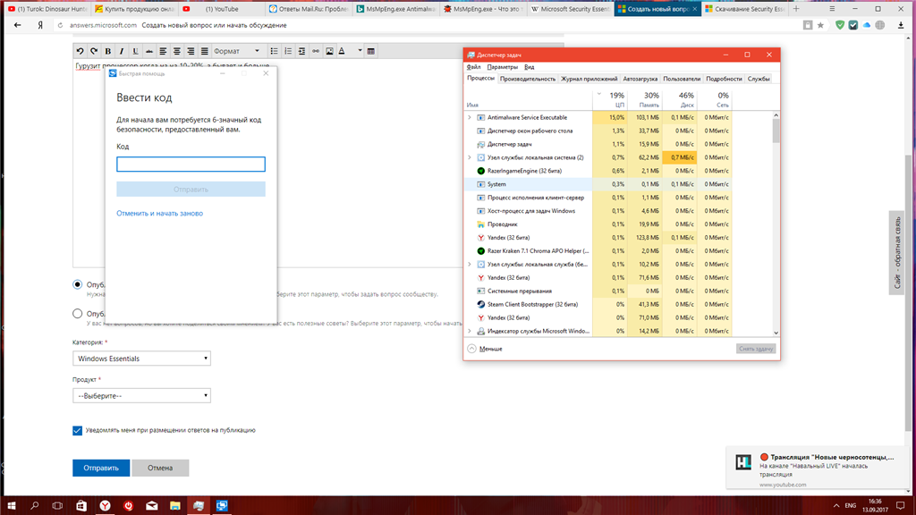Click blue 'Отправить' button on the page
The image size is (916, 515).
coord(101,468)
